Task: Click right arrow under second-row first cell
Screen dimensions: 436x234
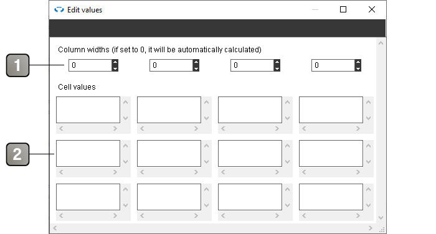Action: point(115,172)
